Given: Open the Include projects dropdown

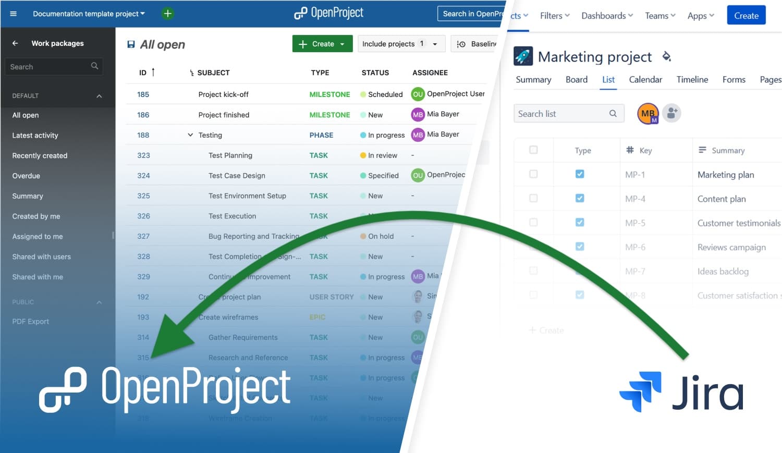Looking at the screenshot, I should pos(400,44).
